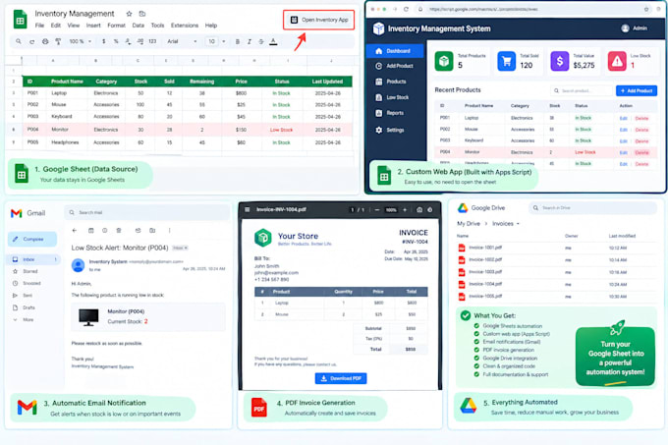This screenshot has height=445, width=668.
Task: Open the PDF viewer hamburger menu
Action: click(x=248, y=209)
